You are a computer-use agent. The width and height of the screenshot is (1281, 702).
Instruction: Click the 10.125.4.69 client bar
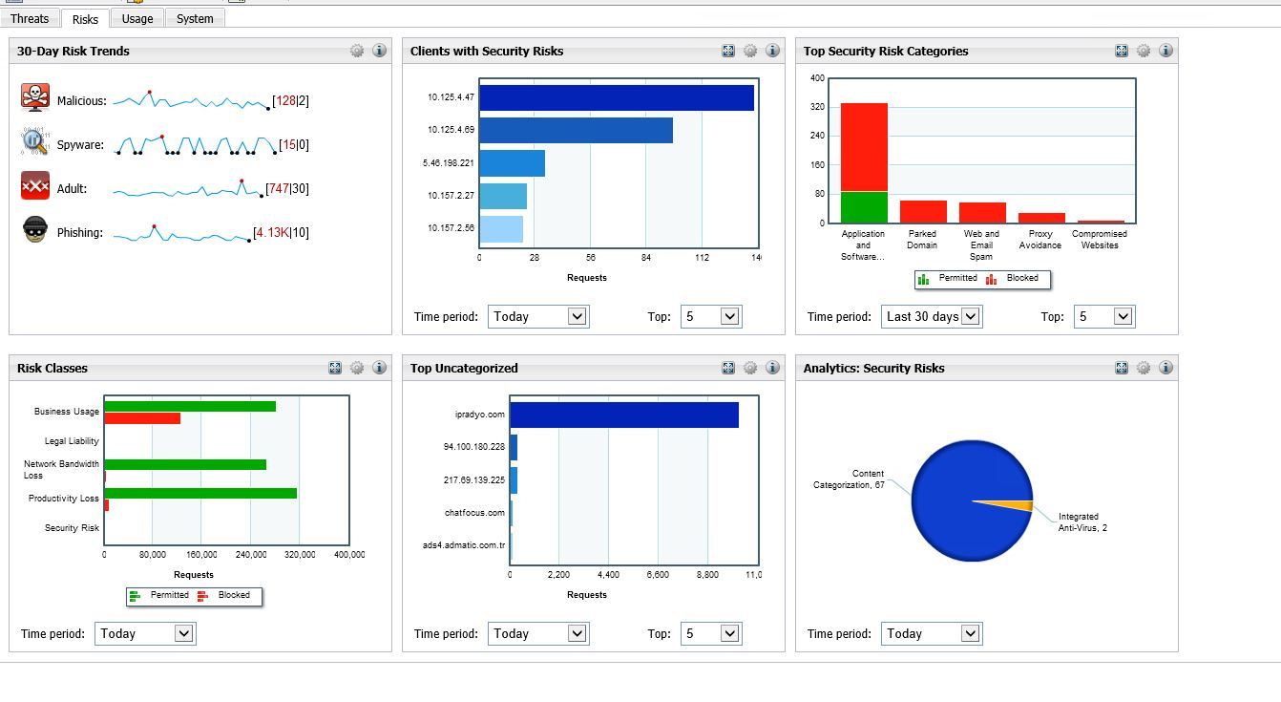[x=577, y=130]
